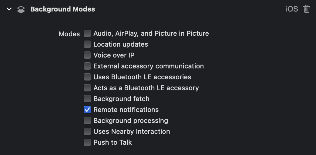This screenshot has height=155, width=316.
Task: Click the Push to Talk label text
Action: click(113, 142)
